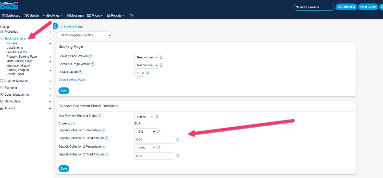Open Calendar from top navigation
The image size is (383, 178).
coord(32,15)
